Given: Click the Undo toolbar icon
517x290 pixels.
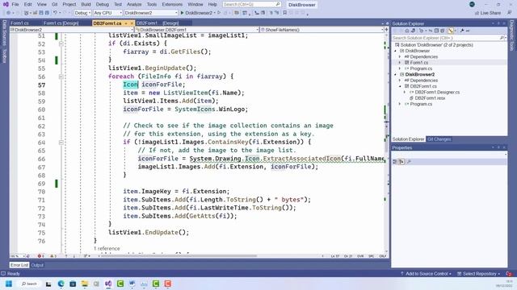Looking at the screenshot, I should pos(56,13).
